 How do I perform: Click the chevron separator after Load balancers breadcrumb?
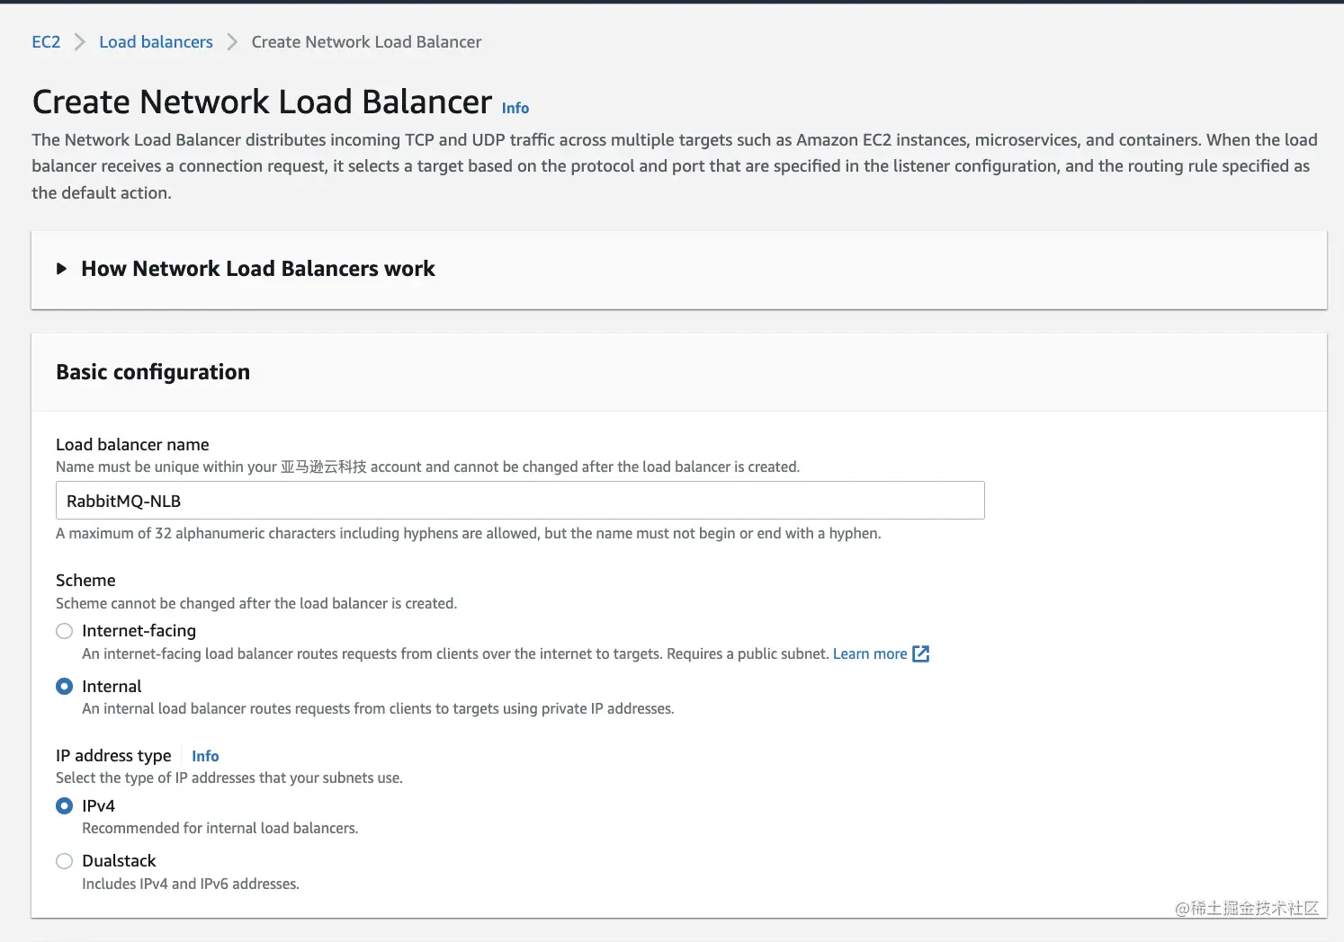point(232,42)
